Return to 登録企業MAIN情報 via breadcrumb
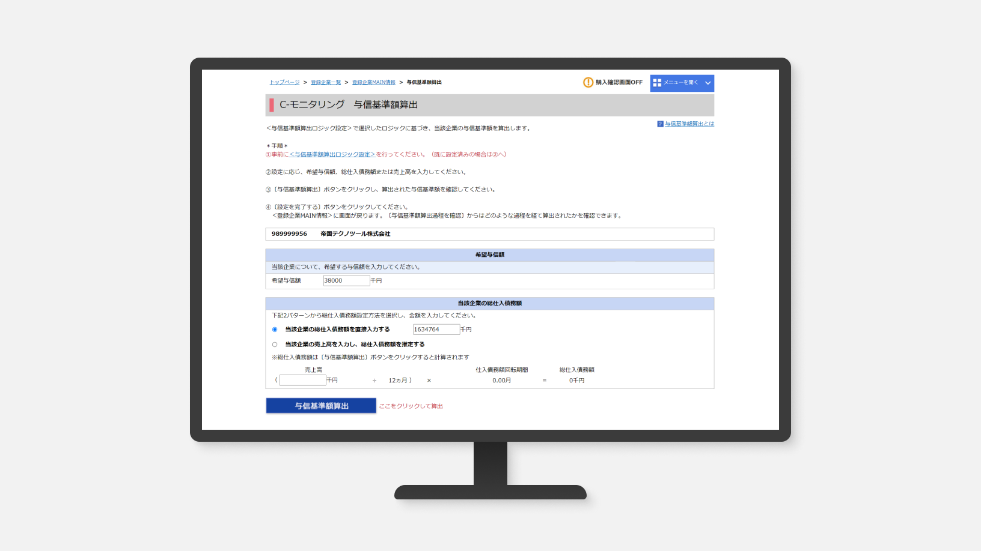The width and height of the screenshot is (981, 551). coord(373,82)
